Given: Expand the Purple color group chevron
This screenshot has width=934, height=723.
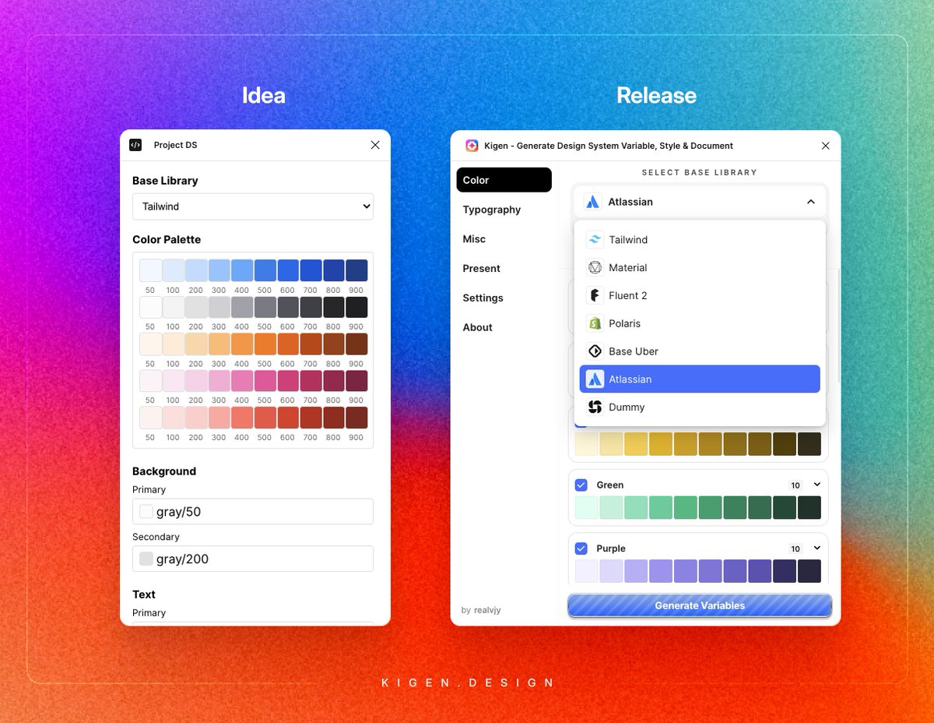Looking at the screenshot, I should point(816,548).
